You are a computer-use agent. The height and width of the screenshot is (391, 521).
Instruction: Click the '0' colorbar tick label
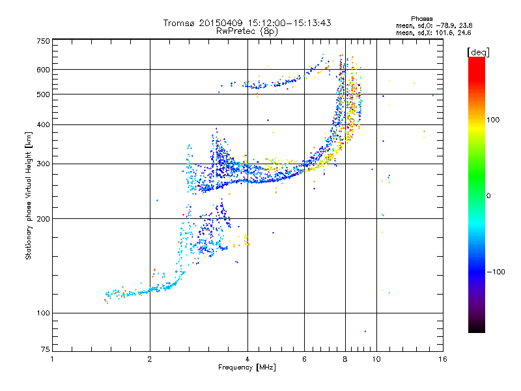tap(488, 196)
